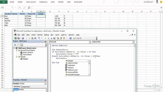Click the Break pause icon
This screenshot has width=163, height=92.
click(x=48, y=38)
